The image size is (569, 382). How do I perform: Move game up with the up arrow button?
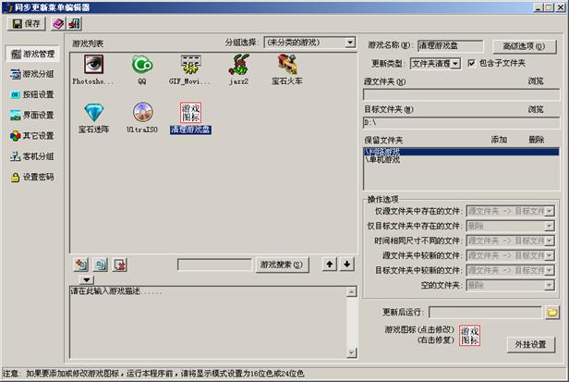pos(328,265)
